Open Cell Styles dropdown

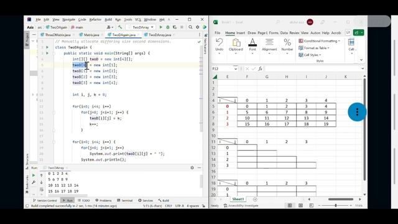point(310,55)
